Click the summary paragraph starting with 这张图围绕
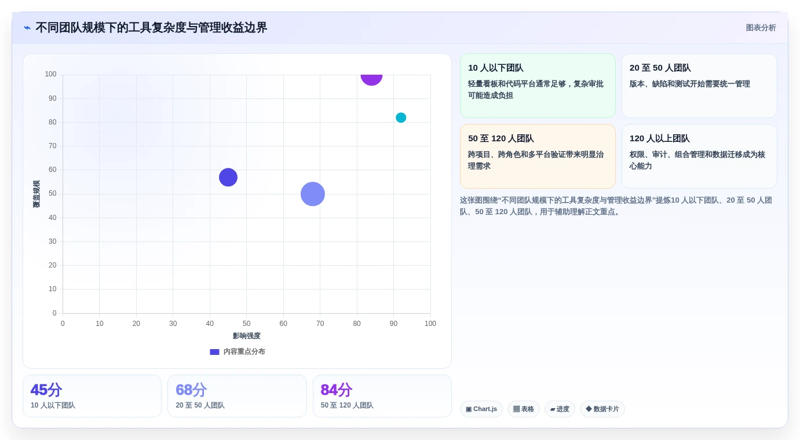The width and height of the screenshot is (800, 440). click(619, 206)
